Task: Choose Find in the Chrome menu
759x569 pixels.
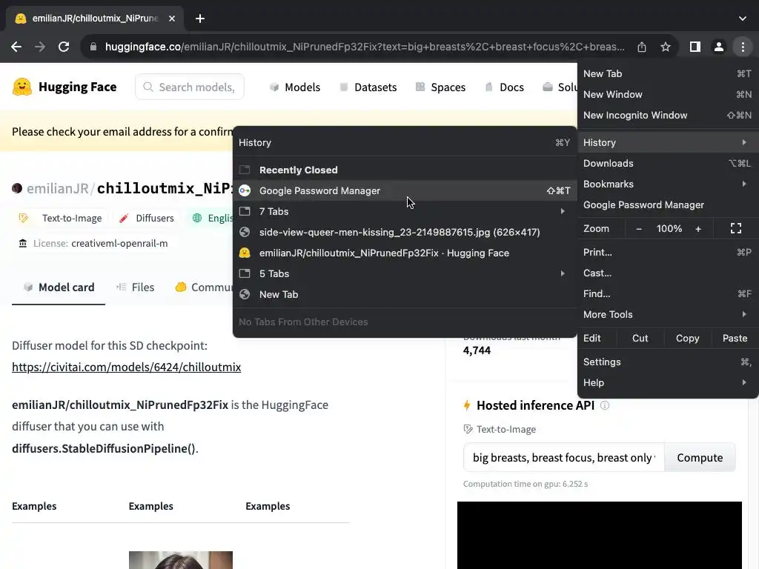Action: point(668,293)
